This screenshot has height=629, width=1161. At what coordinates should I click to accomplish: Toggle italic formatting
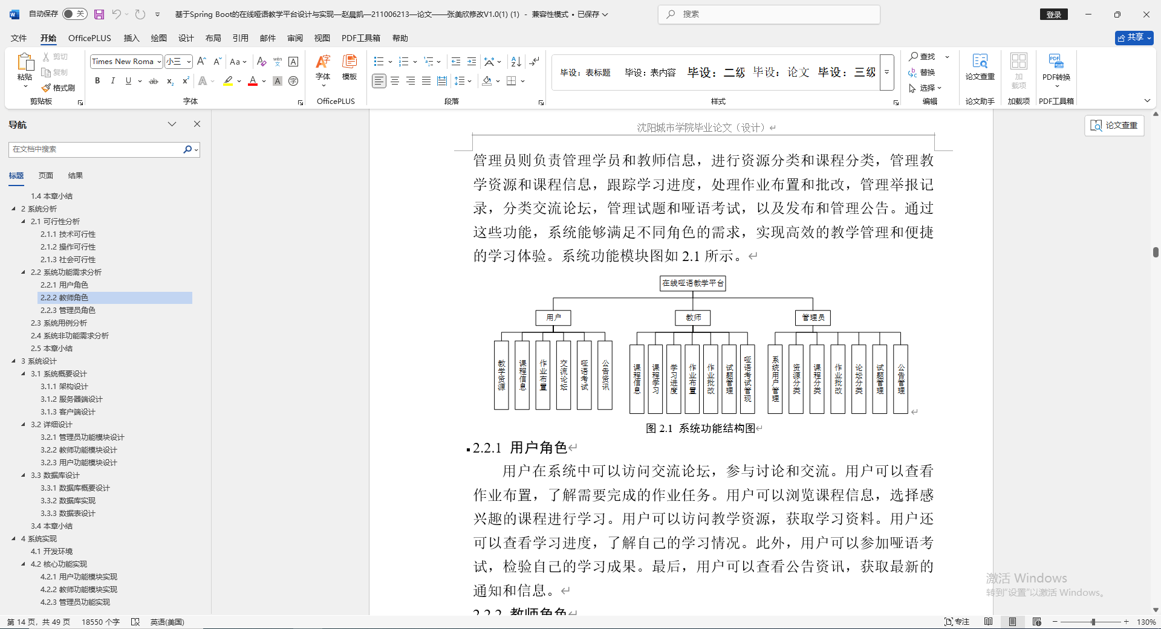112,80
